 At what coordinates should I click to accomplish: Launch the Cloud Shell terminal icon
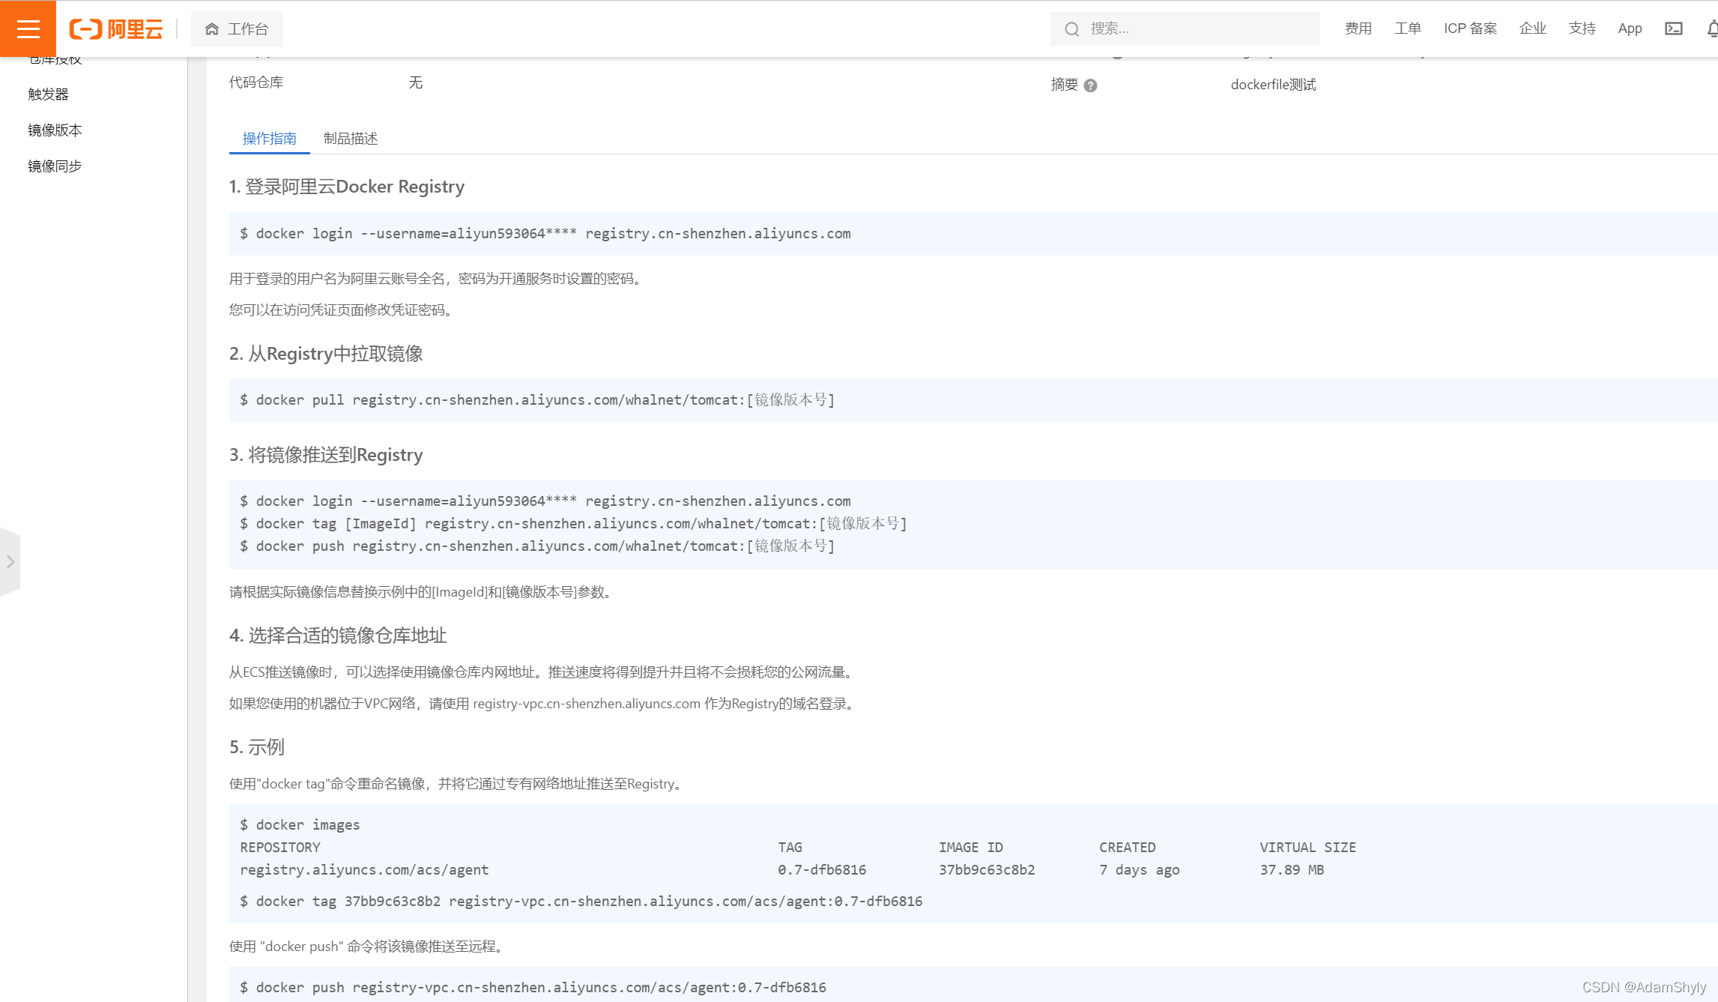pyautogui.click(x=1674, y=28)
